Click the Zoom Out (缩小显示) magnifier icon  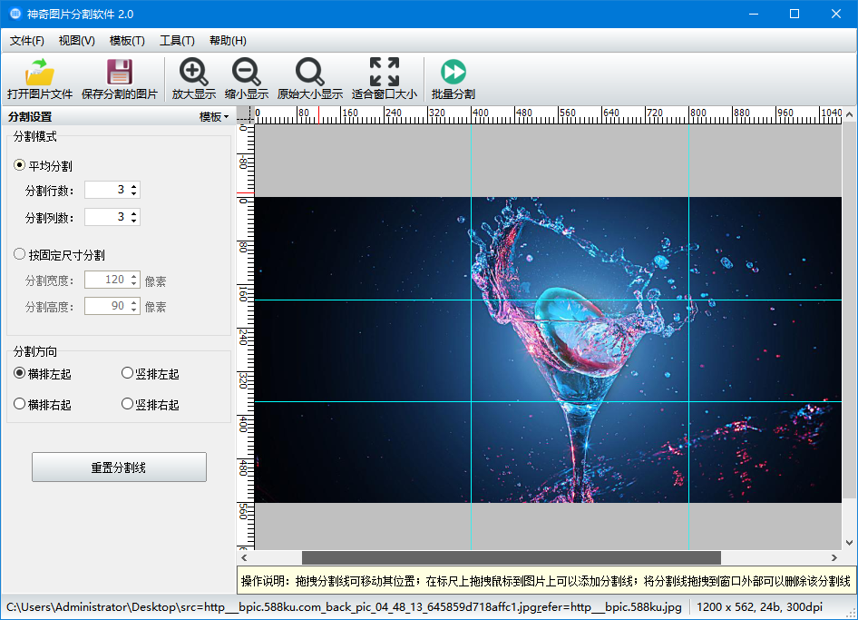coord(246,73)
